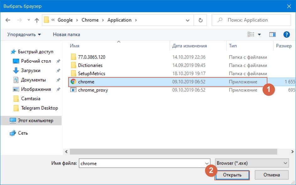Click the star icon of Быстрый доступ
The image size is (296, 185).
13,52
